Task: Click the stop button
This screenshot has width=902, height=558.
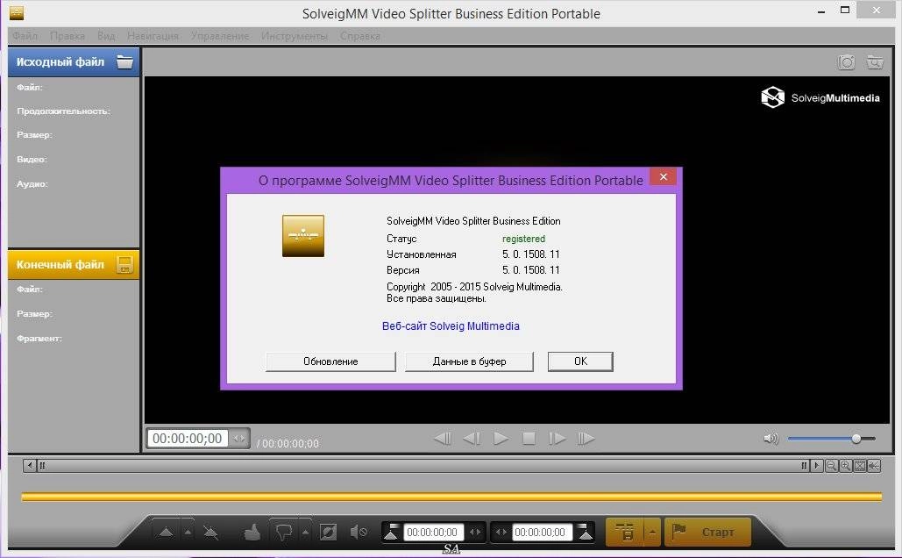Action: 529,439
